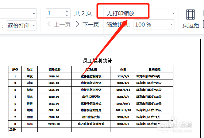This screenshot has width=204, height=138.
Task: Click the 总计 total row label
Action: click(x=13, y=130)
